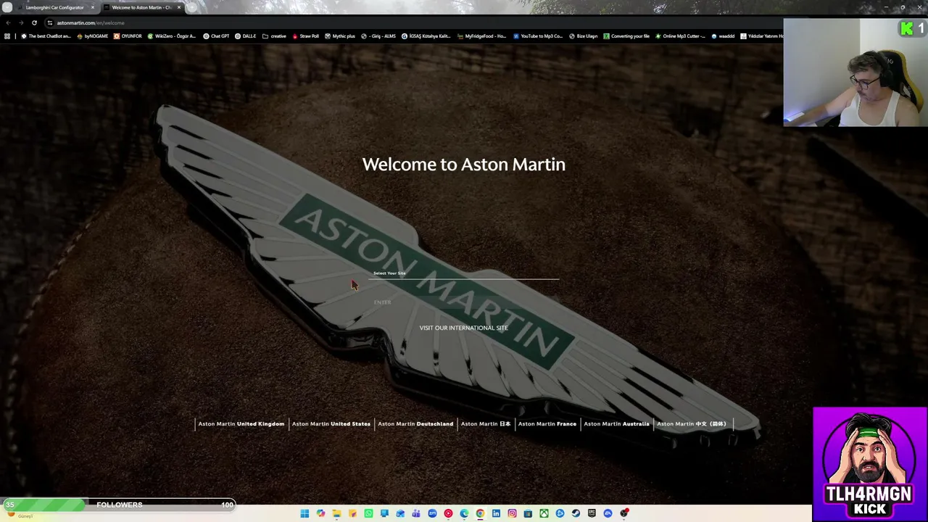
Task: Click Visit Our International Site link
Action: 464,328
